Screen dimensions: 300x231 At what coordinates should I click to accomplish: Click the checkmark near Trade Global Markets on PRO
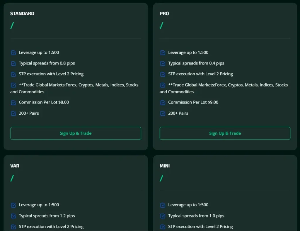click(x=163, y=85)
